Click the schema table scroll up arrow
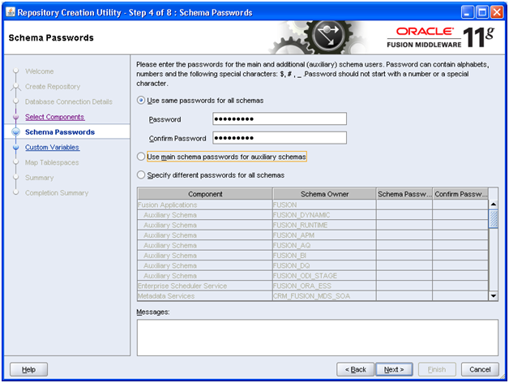The width and height of the screenshot is (509, 383). [x=494, y=204]
